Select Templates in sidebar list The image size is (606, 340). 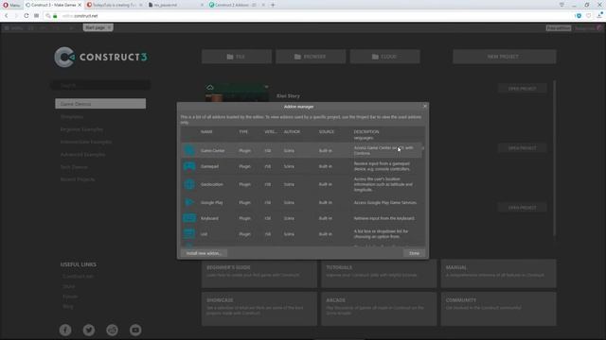click(x=72, y=117)
